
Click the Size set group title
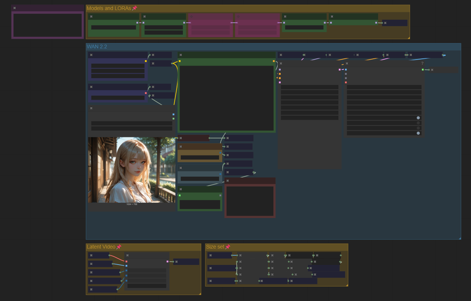tap(215, 247)
